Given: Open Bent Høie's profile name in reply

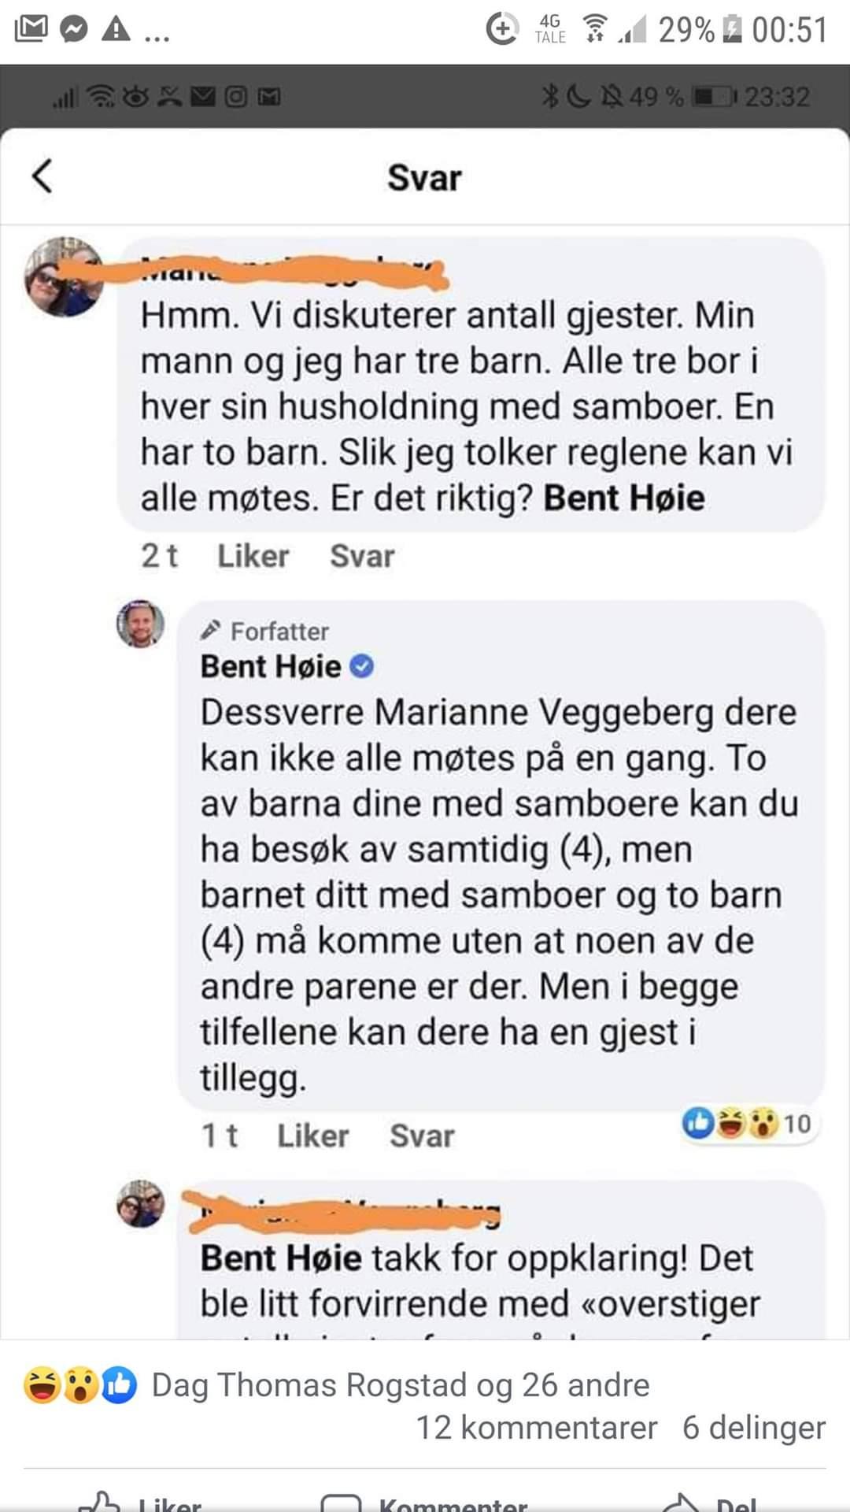Looking at the screenshot, I should point(271,667).
